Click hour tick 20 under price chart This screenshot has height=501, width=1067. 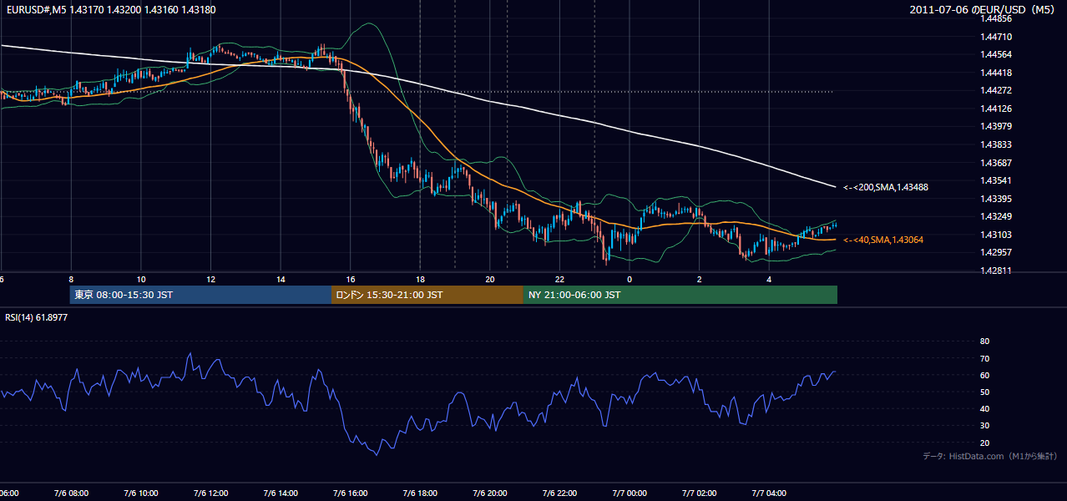490,279
